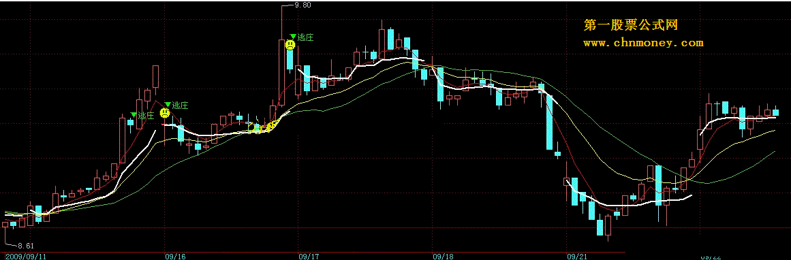Select the earliest 逃庄 label on the chart
Image resolution: width=791 pixels, height=260 pixels.
[x=146, y=116]
